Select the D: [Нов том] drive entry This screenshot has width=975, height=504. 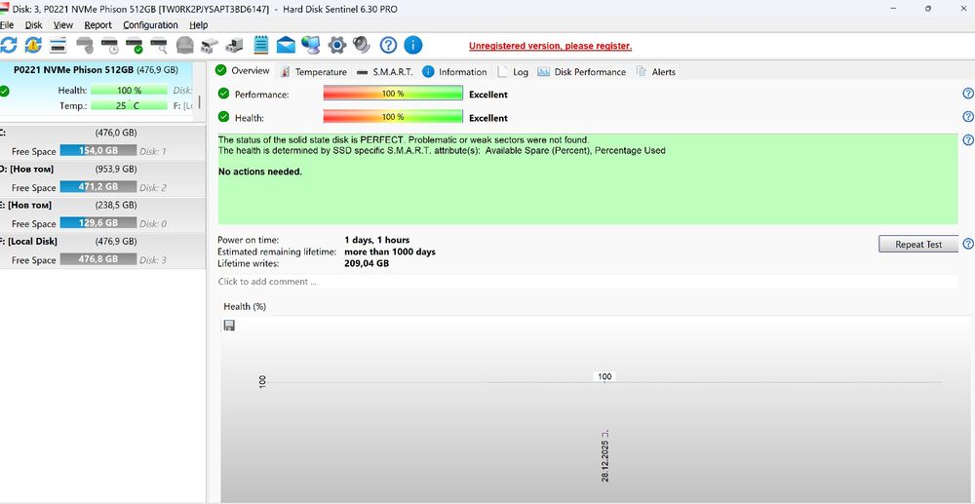pos(102,177)
